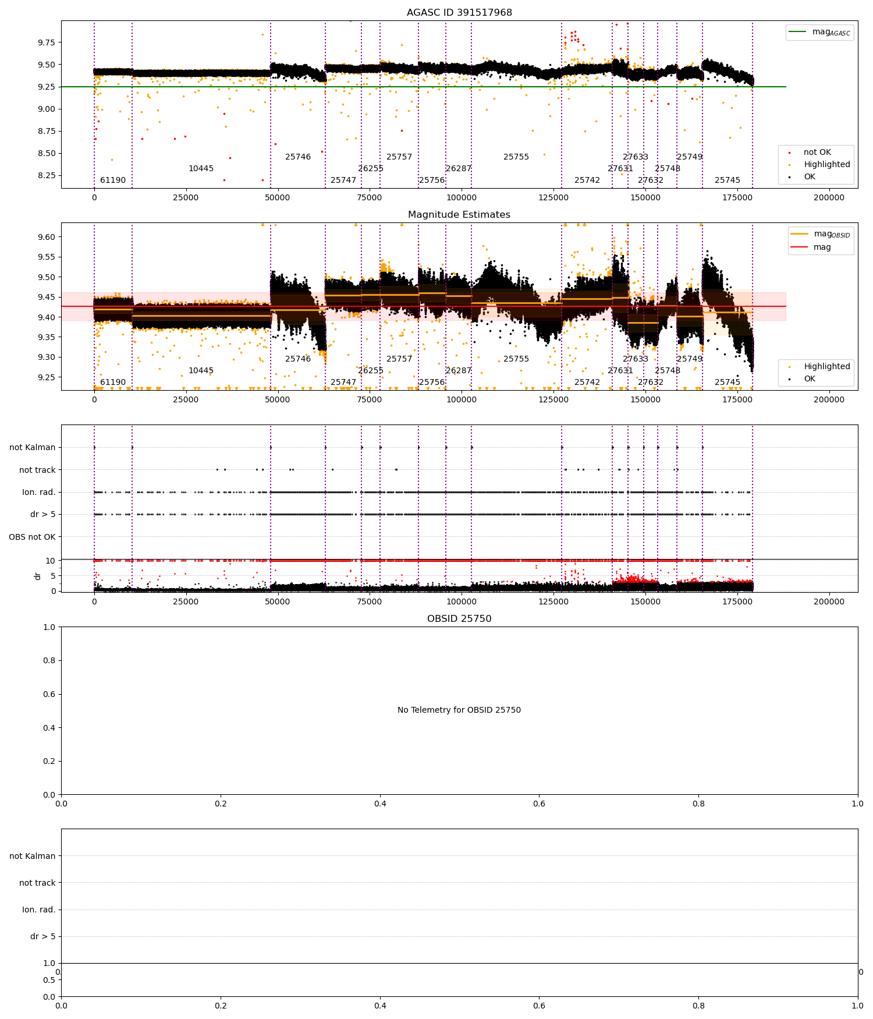Select the 'No Telemetry for OBSID 25750' message
This screenshot has height=1019, width=873.
pos(459,710)
